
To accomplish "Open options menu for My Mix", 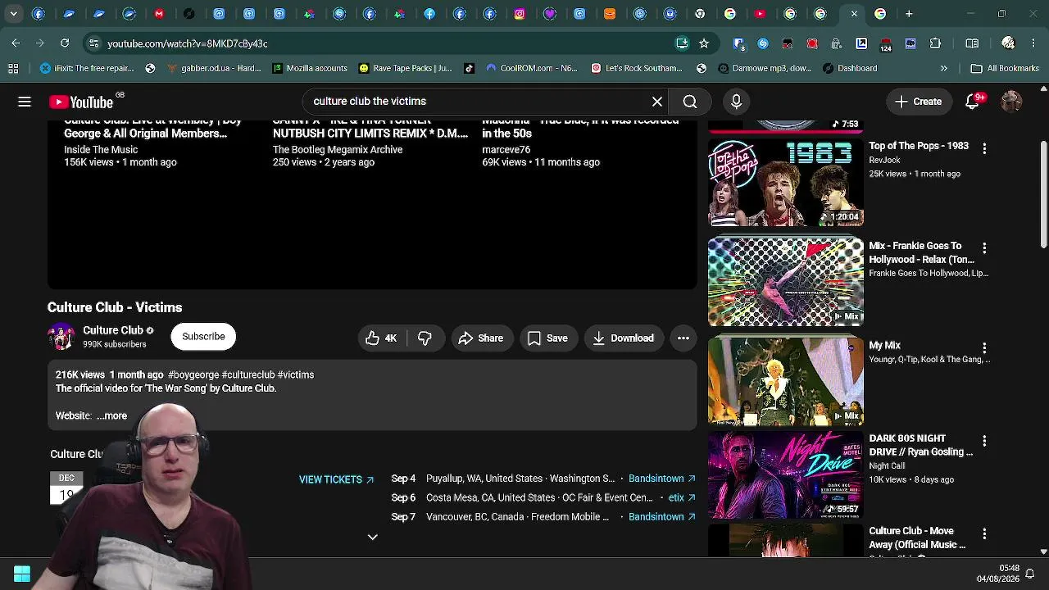I will point(984,347).
